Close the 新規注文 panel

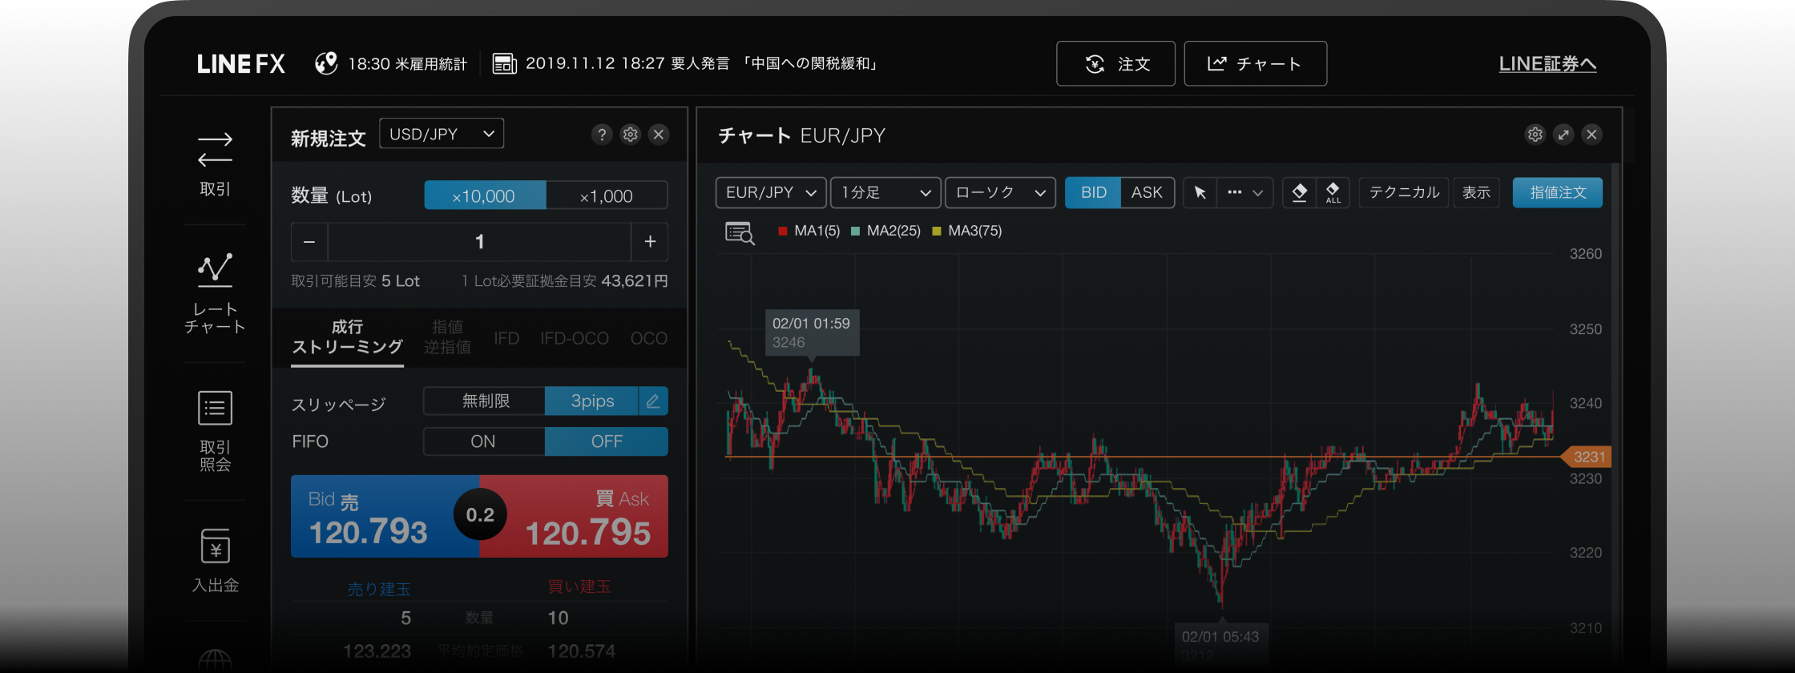(x=659, y=135)
